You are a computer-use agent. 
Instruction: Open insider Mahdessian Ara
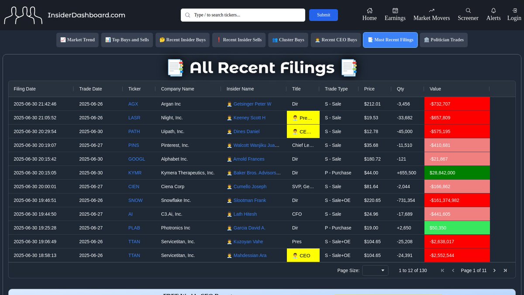coord(250,255)
